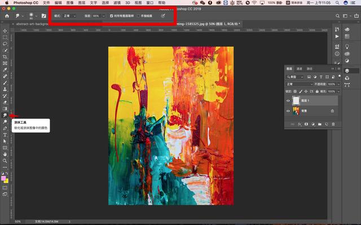Click the create new group folder button
The width and height of the screenshot is (361, 225).
point(320,124)
